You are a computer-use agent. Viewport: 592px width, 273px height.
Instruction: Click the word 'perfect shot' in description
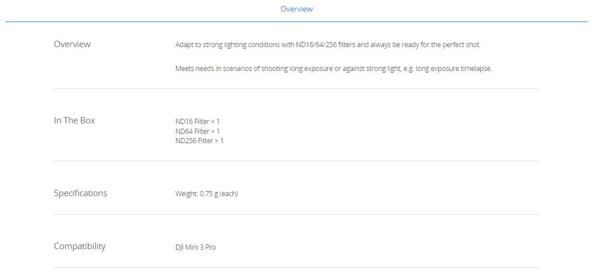point(461,45)
